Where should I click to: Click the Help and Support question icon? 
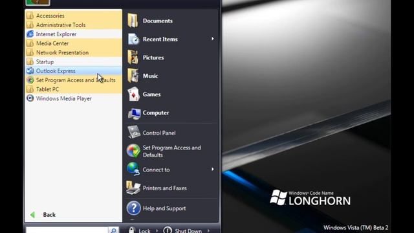[x=133, y=208]
